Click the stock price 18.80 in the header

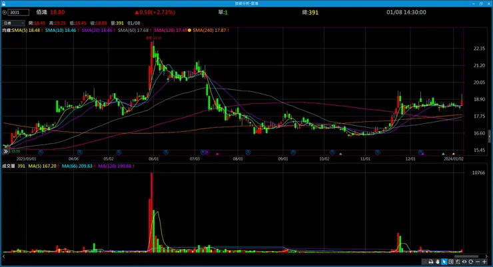(x=57, y=12)
